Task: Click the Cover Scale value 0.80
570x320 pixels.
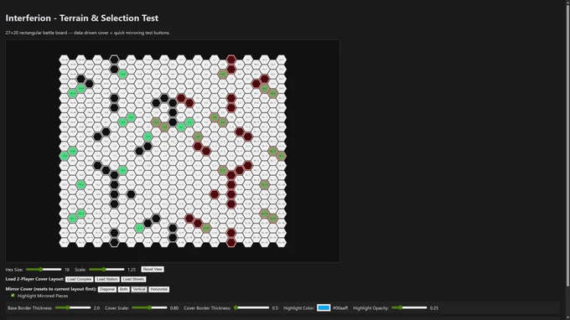Action: click(174, 308)
